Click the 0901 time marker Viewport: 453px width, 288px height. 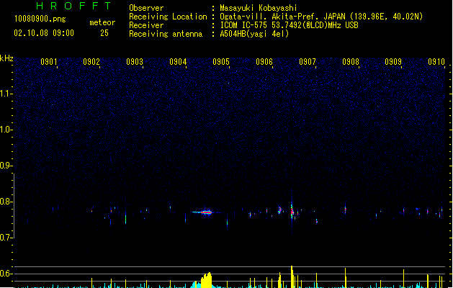tap(48, 62)
